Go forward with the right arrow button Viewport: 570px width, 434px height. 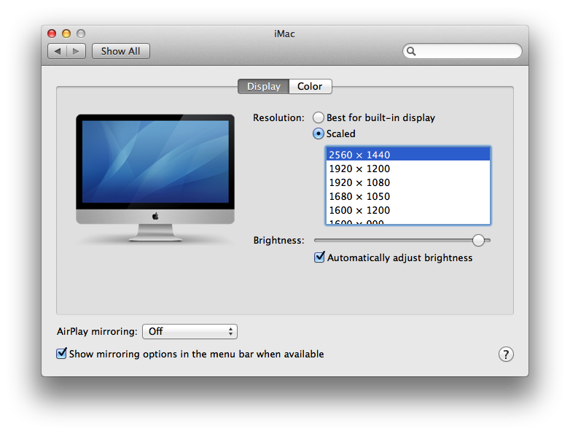click(76, 51)
